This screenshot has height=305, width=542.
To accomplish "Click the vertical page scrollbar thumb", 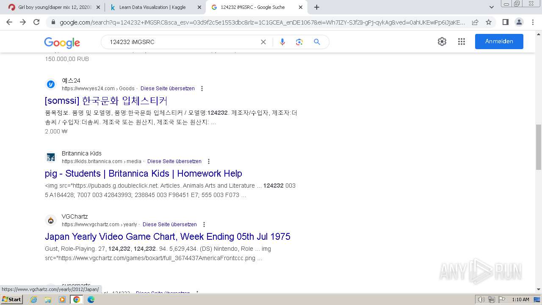I will tap(538, 147).
